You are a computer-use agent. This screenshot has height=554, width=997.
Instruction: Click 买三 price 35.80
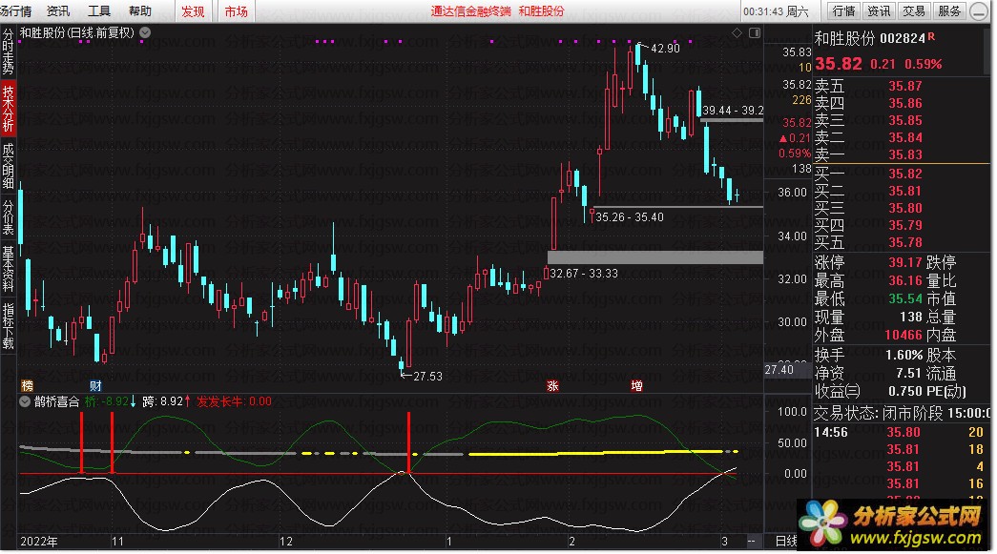point(904,208)
